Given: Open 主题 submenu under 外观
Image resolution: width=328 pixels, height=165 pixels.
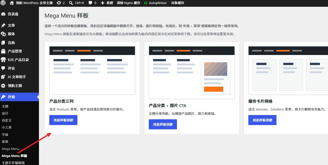Looking at the screenshot, I should (5, 106).
